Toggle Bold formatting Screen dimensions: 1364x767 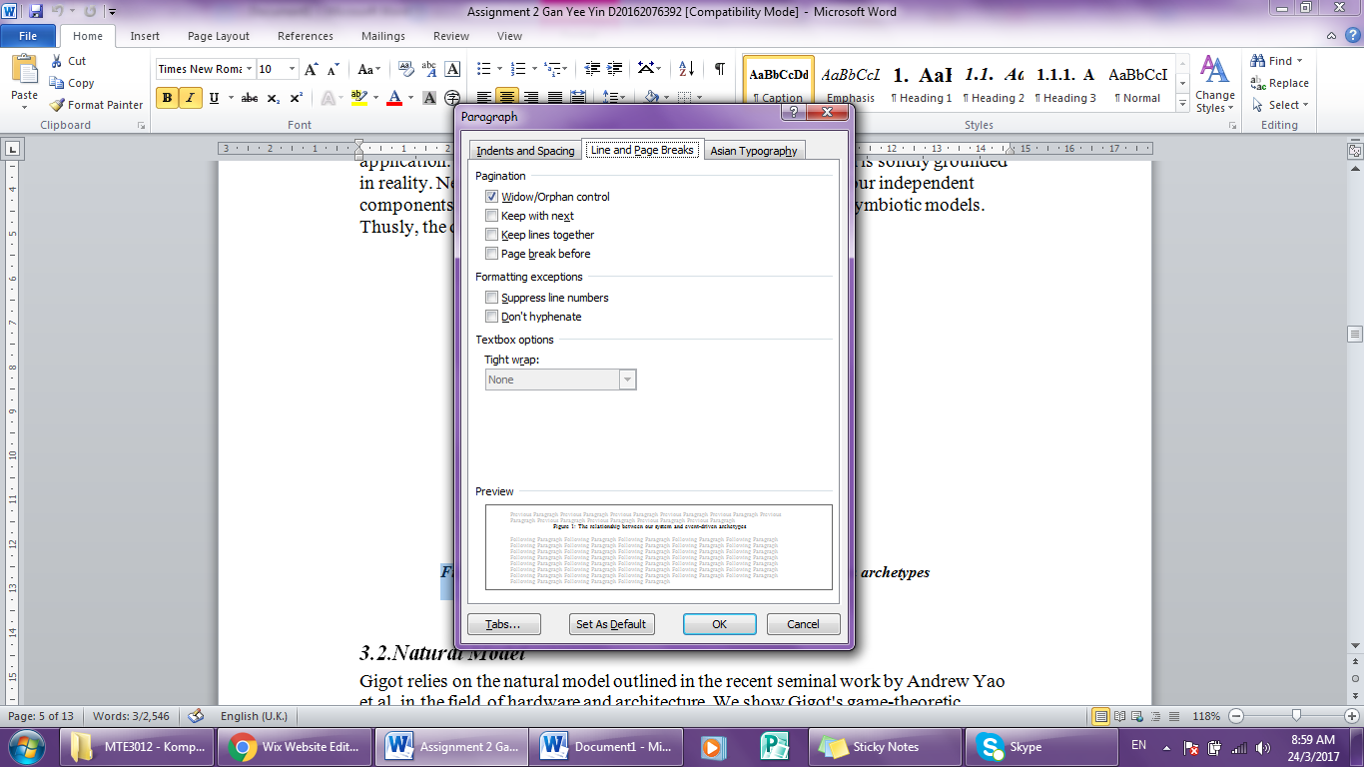tap(167, 98)
